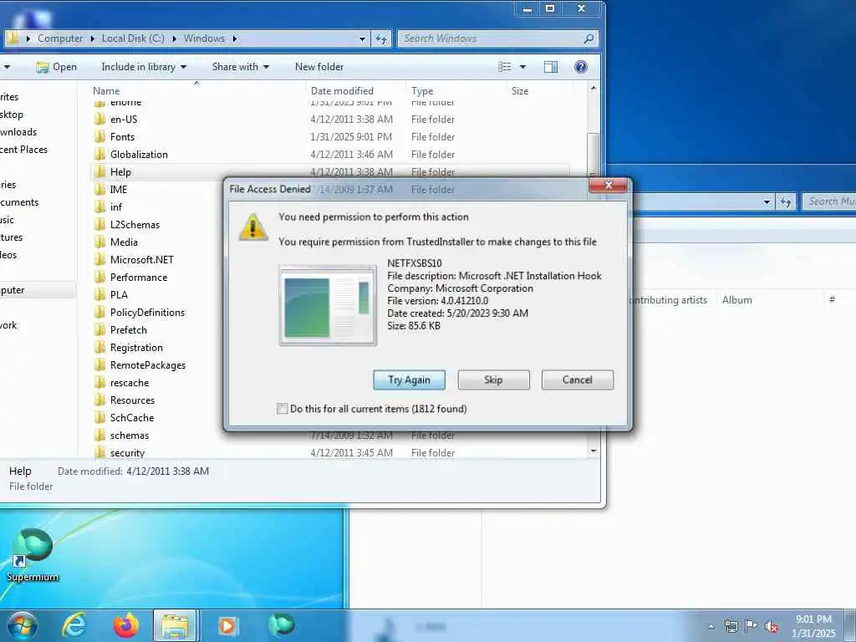Select the L2Schemas folder

pos(135,224)
